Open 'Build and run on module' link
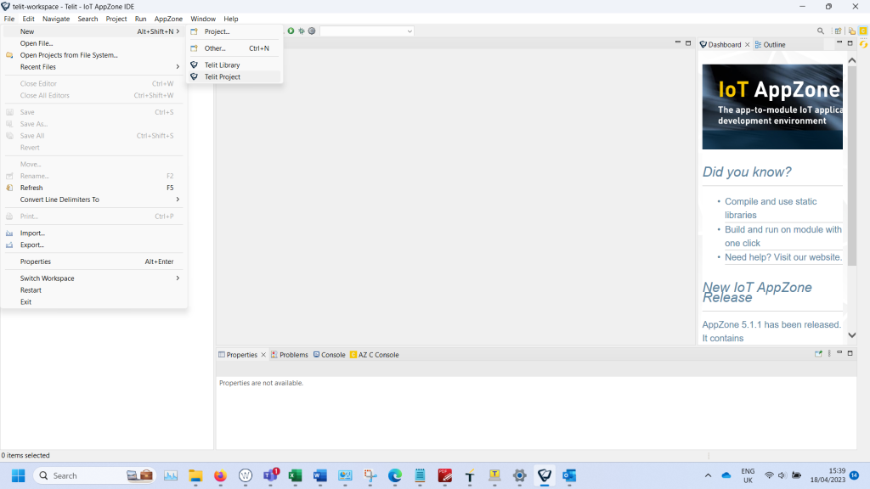 tap(782, 236)
